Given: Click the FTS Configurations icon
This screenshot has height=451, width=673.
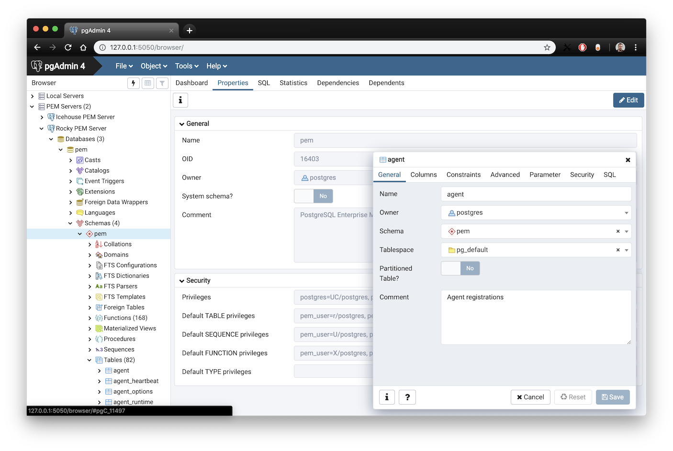Looking at the screenshot, I should click(x=99, y=265).
